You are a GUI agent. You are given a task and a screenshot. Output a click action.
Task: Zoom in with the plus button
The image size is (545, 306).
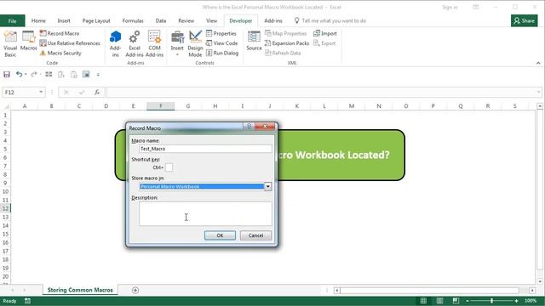point(517,301)
